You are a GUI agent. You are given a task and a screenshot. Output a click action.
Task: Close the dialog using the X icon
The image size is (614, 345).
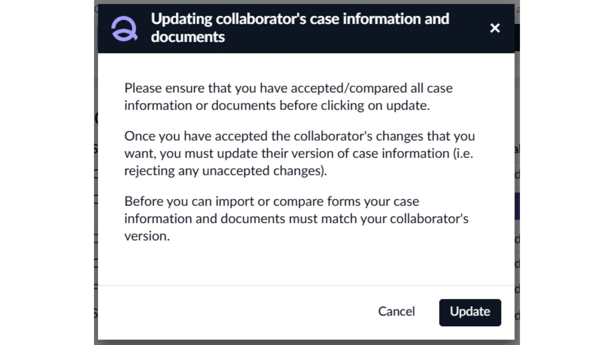pyautogui.click(x=495, y=28)
